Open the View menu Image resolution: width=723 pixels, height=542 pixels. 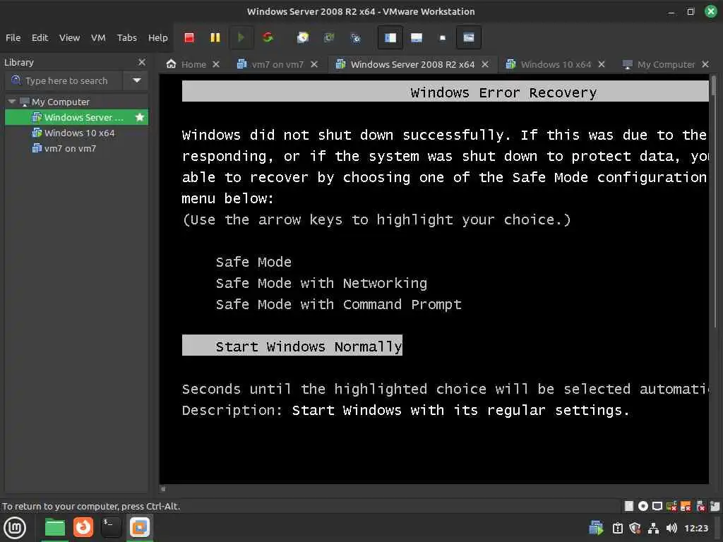pyautogui.click(x=69, y=38)
